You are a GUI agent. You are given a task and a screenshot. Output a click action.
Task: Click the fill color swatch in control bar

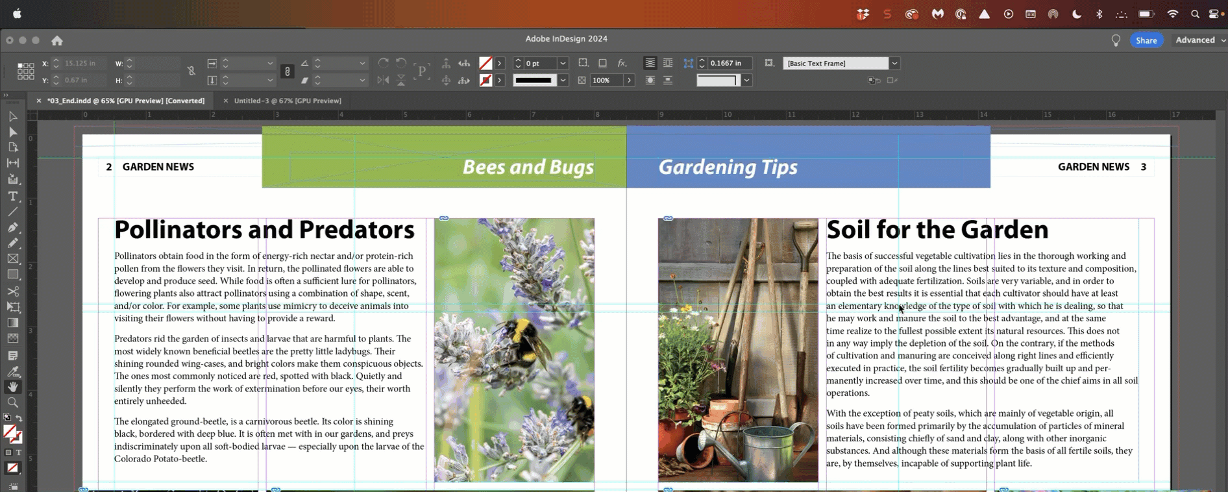pos(485,63)
